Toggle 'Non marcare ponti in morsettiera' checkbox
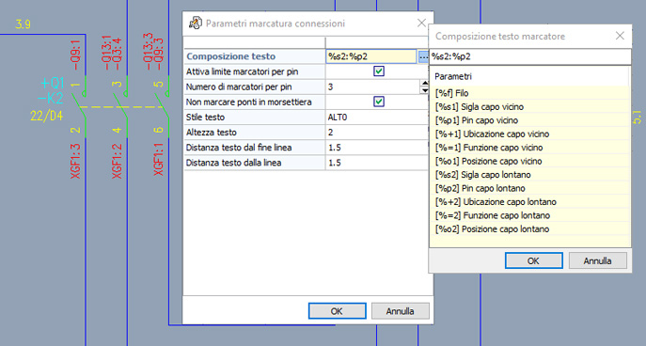Screen dimensions: 646x346 (379, 102)
